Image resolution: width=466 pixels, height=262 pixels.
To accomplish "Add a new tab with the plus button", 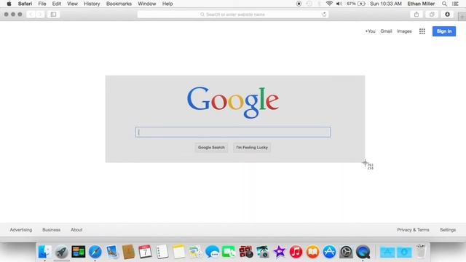I will (462, 17).
